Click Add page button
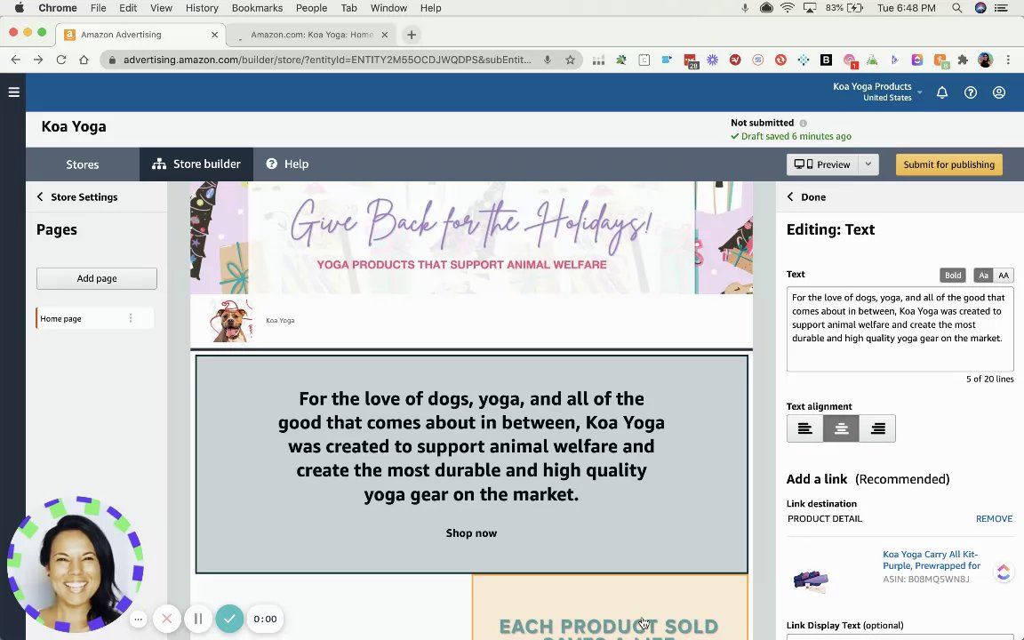Viewport: 1024px width, 640px height. coord(97,278)
